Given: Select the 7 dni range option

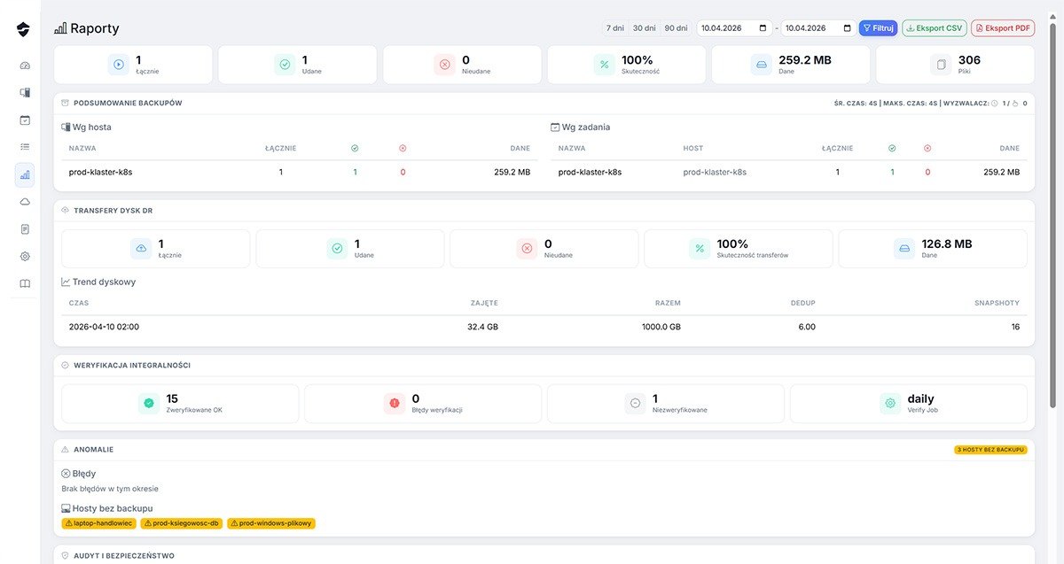Looking at the screenshot, I should tap(615, 28).
